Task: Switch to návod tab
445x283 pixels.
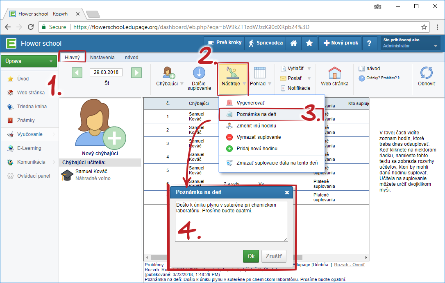Action: point(132,58)
